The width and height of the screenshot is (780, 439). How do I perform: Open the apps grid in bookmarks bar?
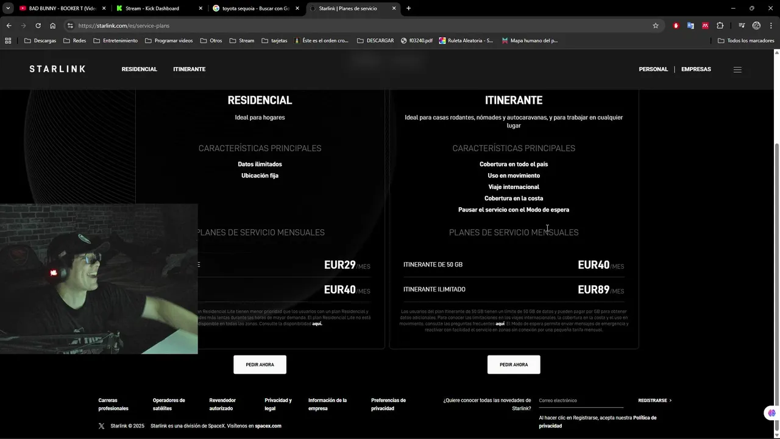[x=8, y=41]
